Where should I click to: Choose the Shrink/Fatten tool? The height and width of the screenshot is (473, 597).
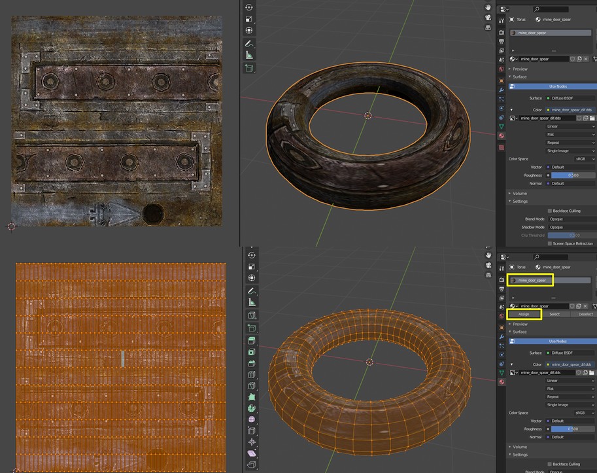pyautogui.click(x=252, y=442)
